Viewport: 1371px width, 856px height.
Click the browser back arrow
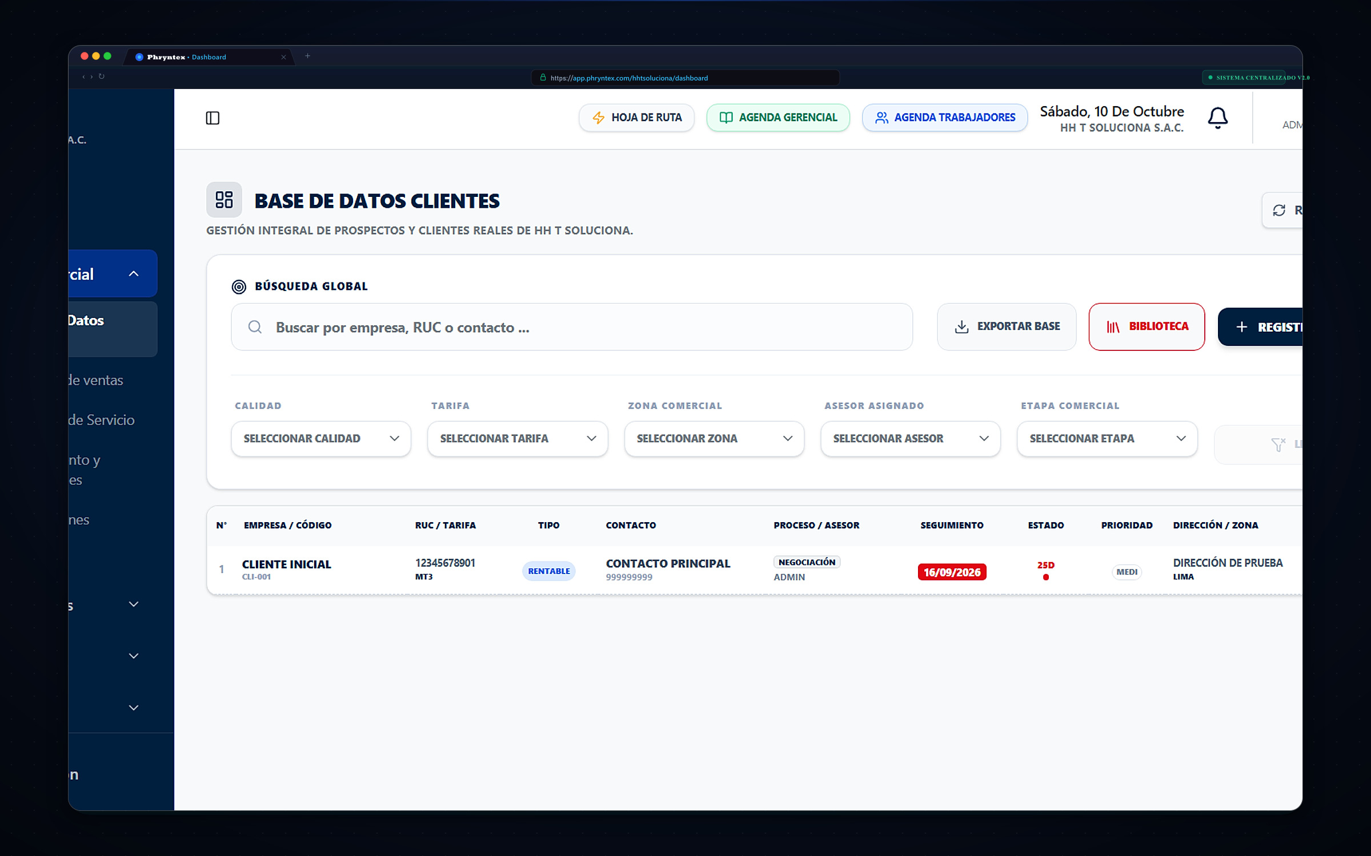click(x=83, y=76)
